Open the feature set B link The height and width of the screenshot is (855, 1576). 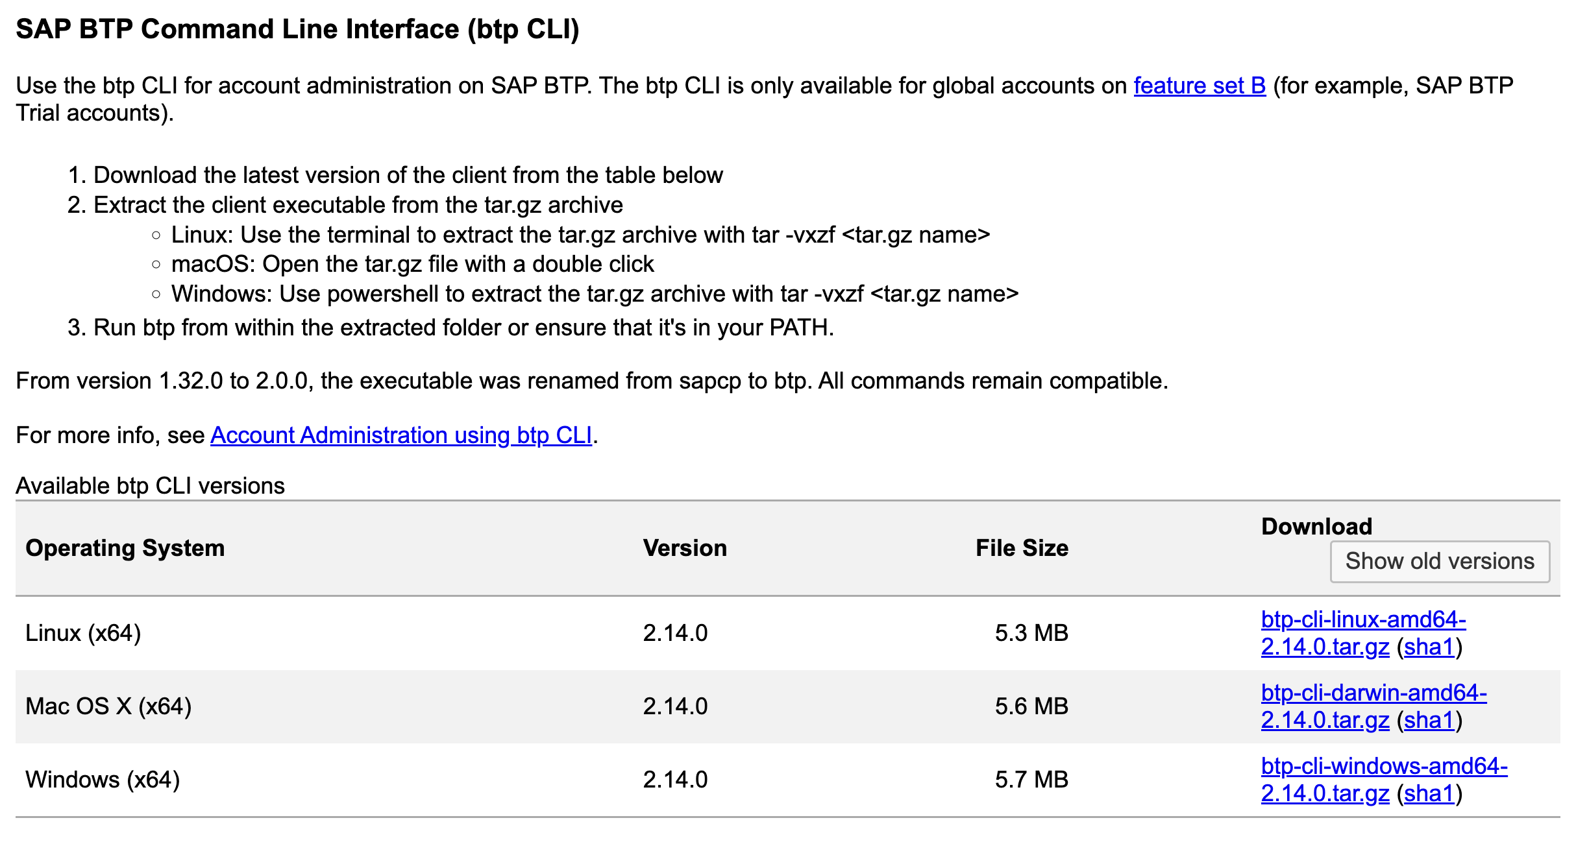click(1200, 86)
